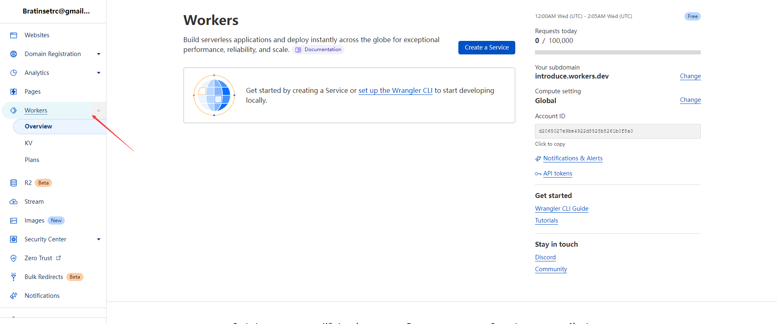Screen dimensions: 777x324
Task: Click the New badge next to Images
Action: pos(56,220)
